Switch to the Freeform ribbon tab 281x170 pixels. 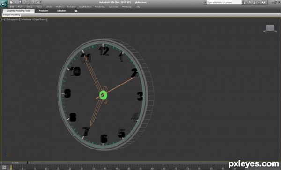44,11
